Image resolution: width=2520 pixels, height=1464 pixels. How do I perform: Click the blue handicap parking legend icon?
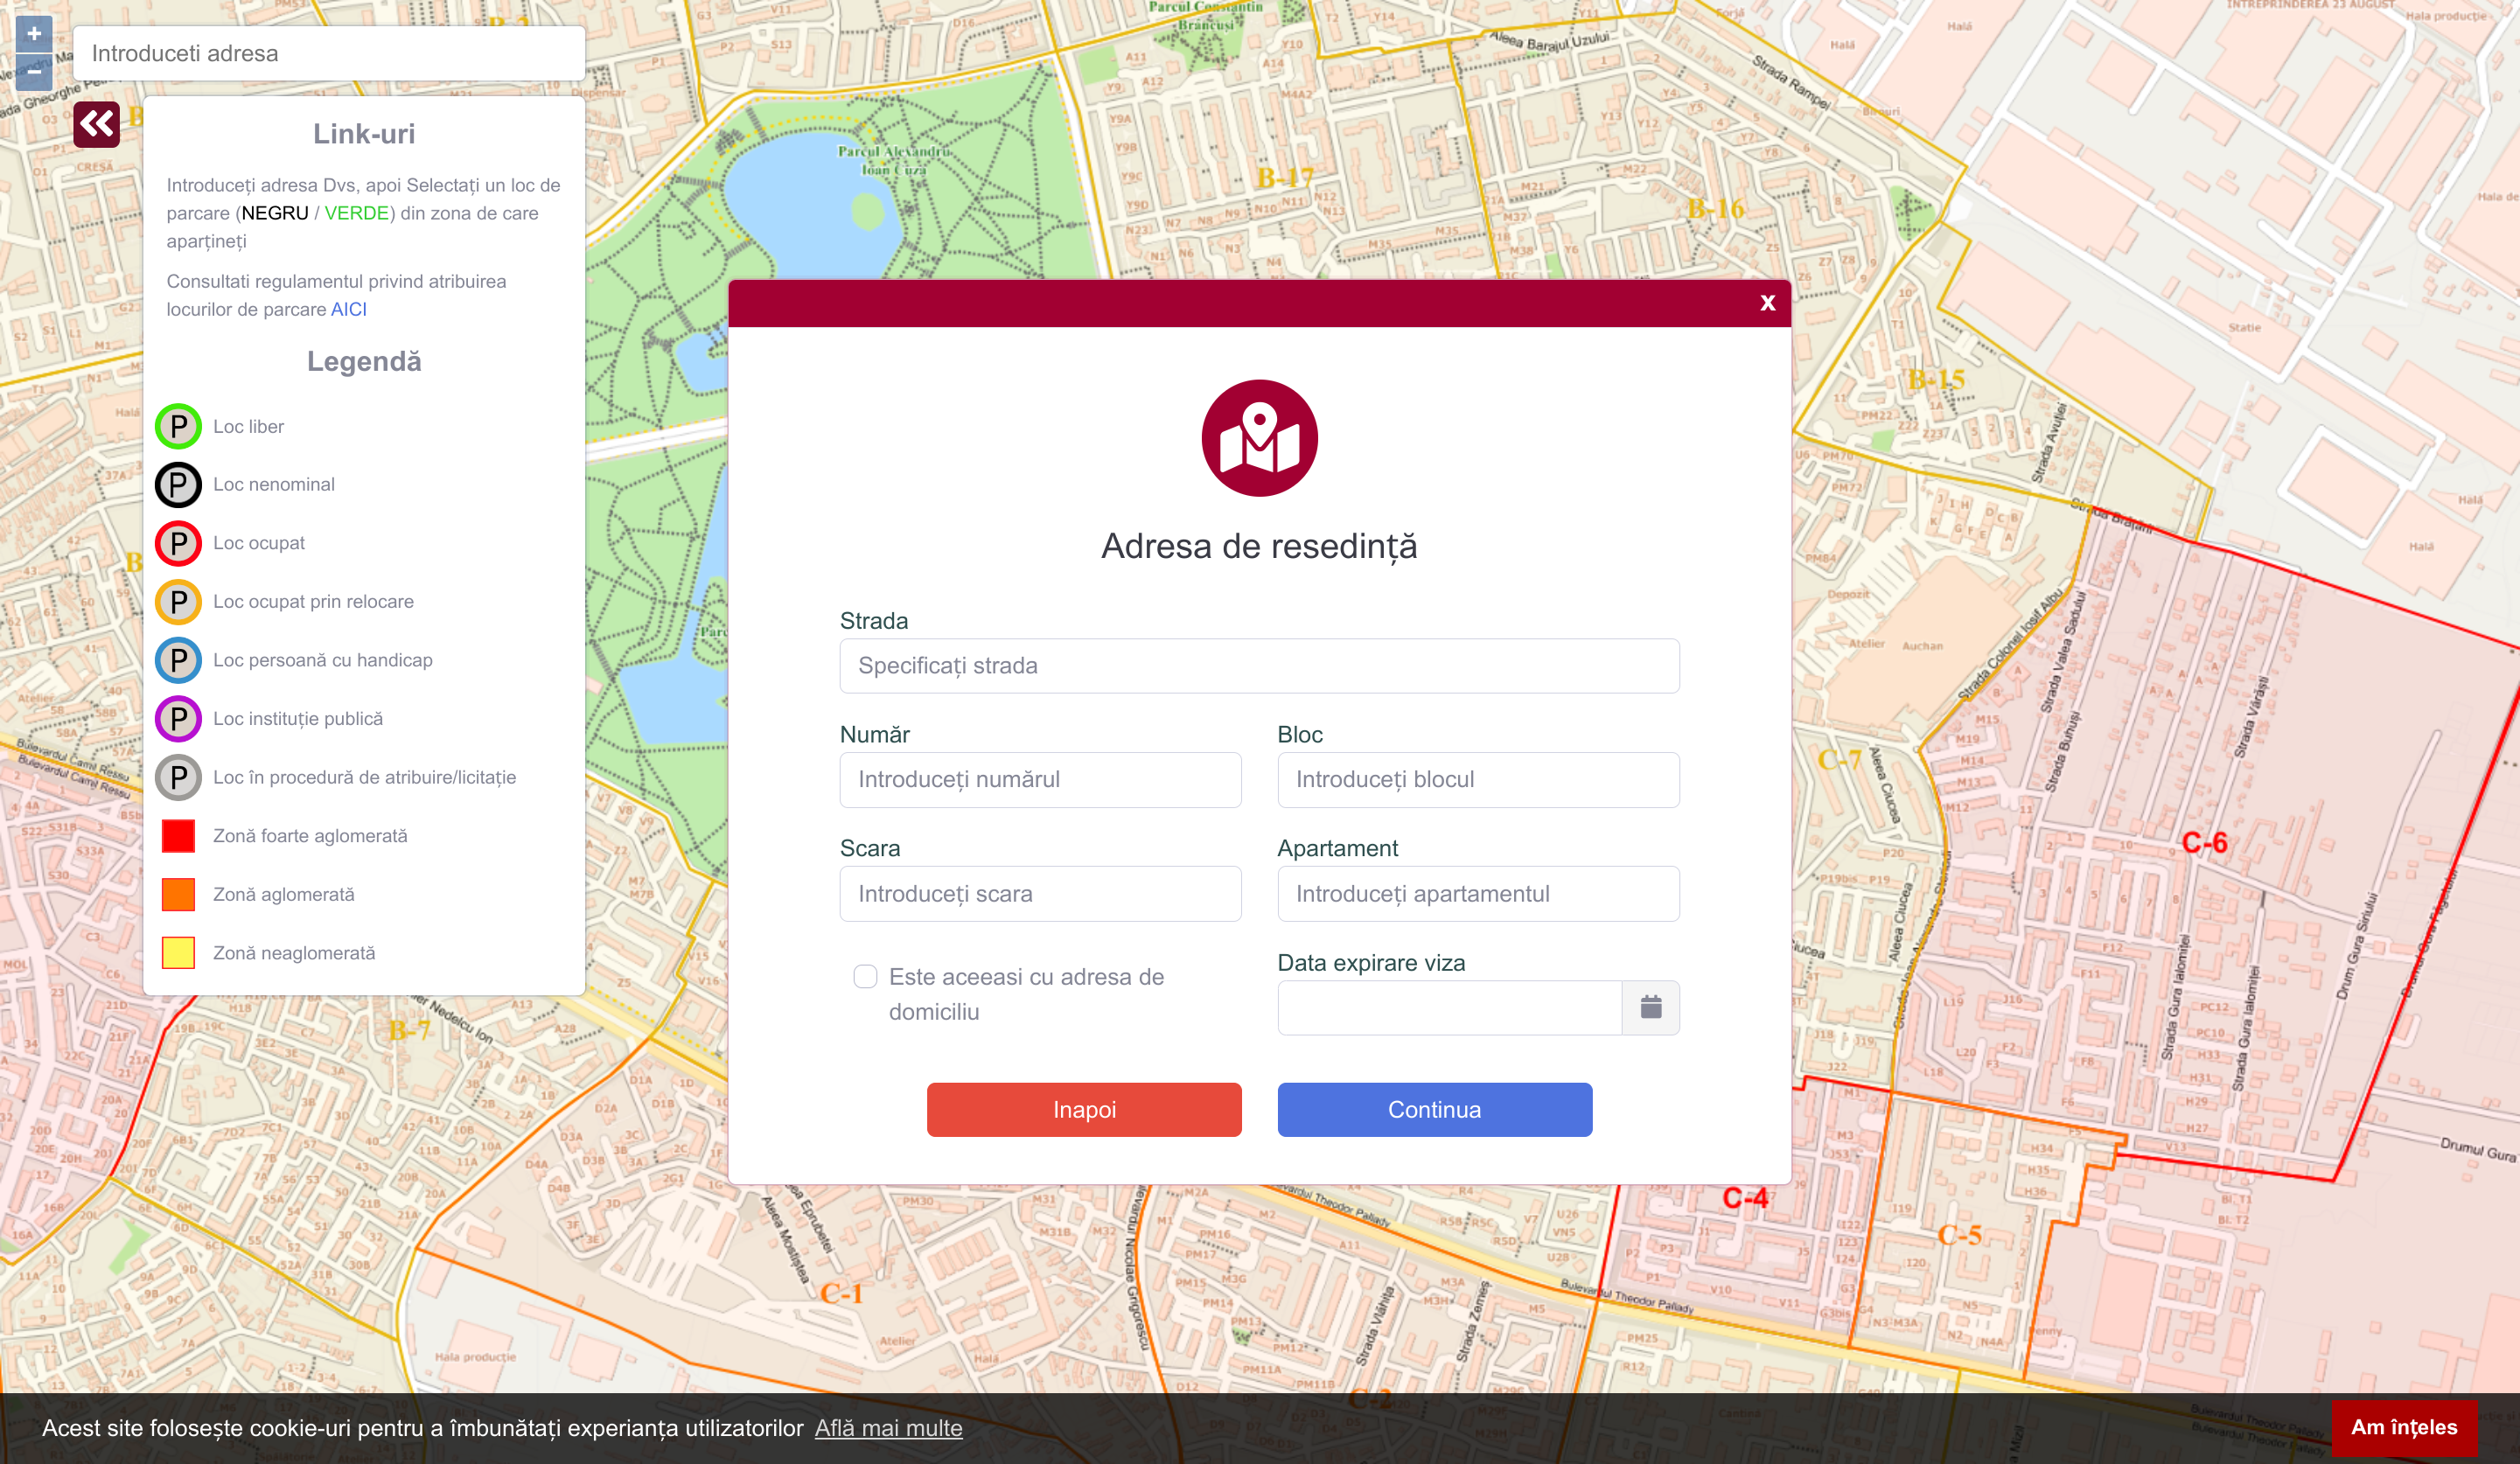point(178,660)
